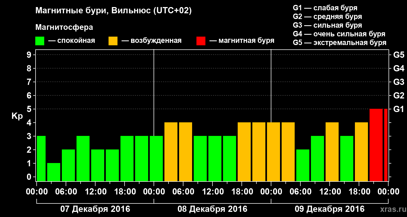Click the '07 Декабря 2016' date label

click(x=95, y=209)
